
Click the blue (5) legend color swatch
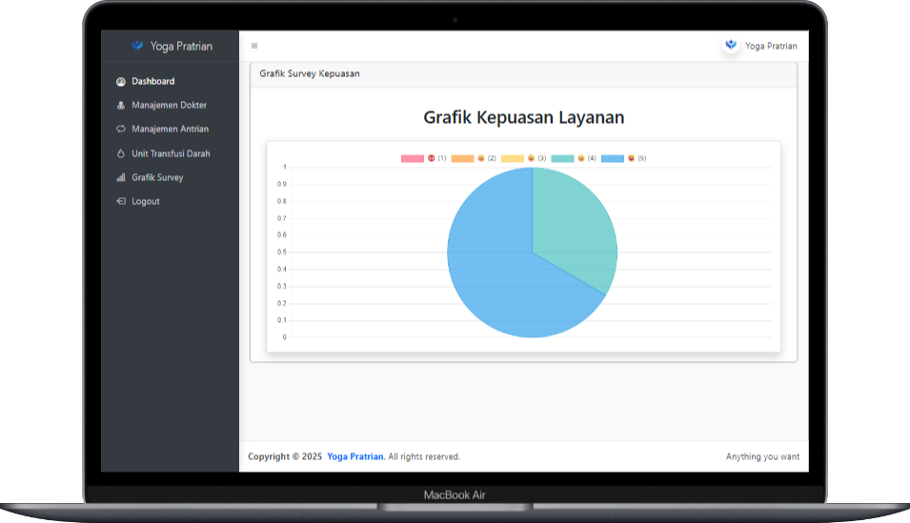coord(612,158)
